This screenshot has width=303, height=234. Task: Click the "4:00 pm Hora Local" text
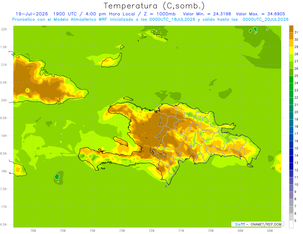point(109,14)
